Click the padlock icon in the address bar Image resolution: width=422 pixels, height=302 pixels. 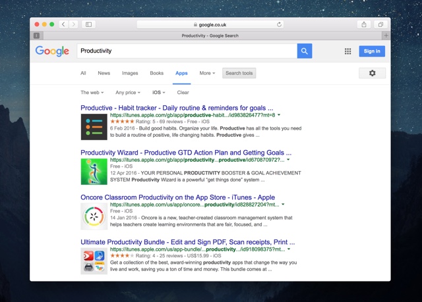[x=195, y=24]
